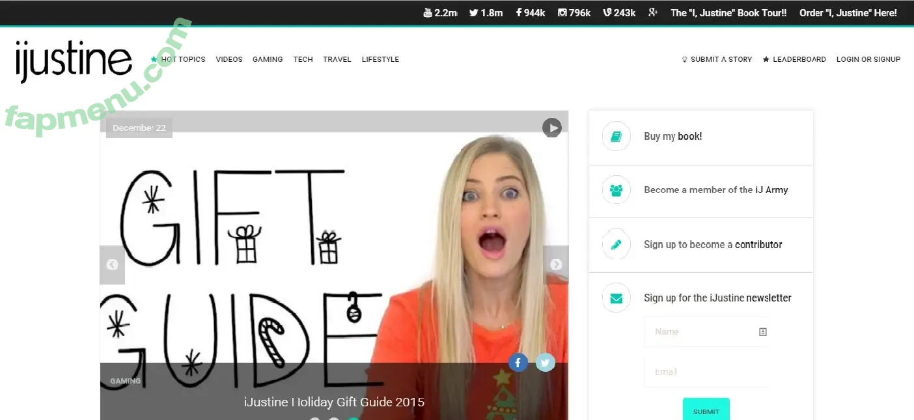This screenshot has height=420, width=914.
Task: Open the Vine 243k follower link
Action: pos(619,12)
